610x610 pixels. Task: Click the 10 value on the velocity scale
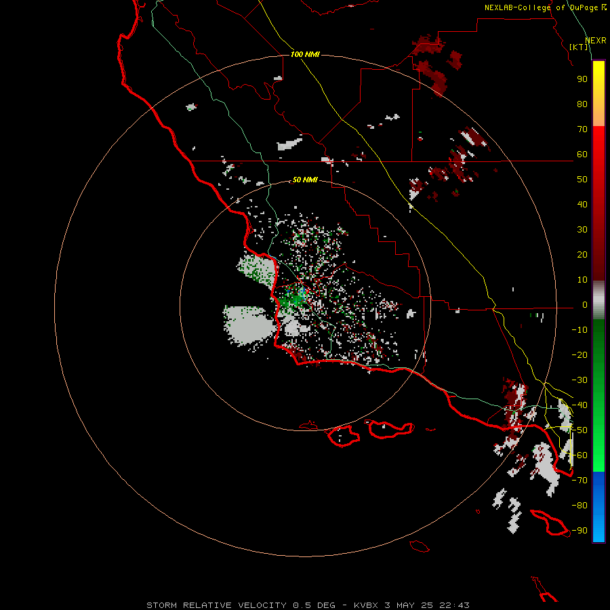pos(582,280)
